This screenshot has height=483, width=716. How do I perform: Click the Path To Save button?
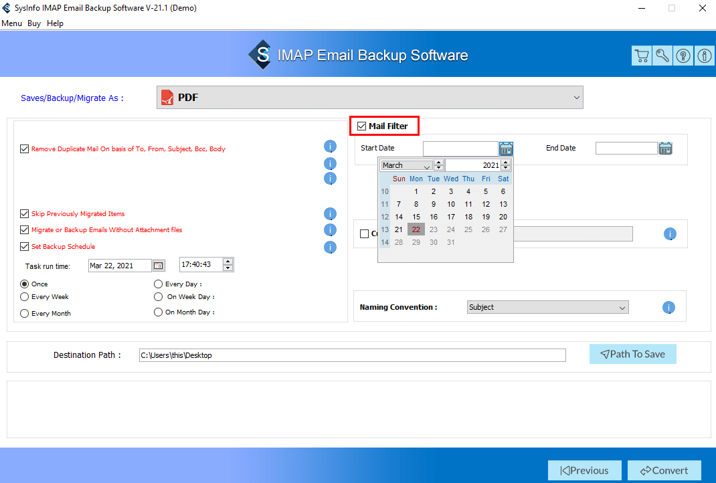(x=633, y=355)
